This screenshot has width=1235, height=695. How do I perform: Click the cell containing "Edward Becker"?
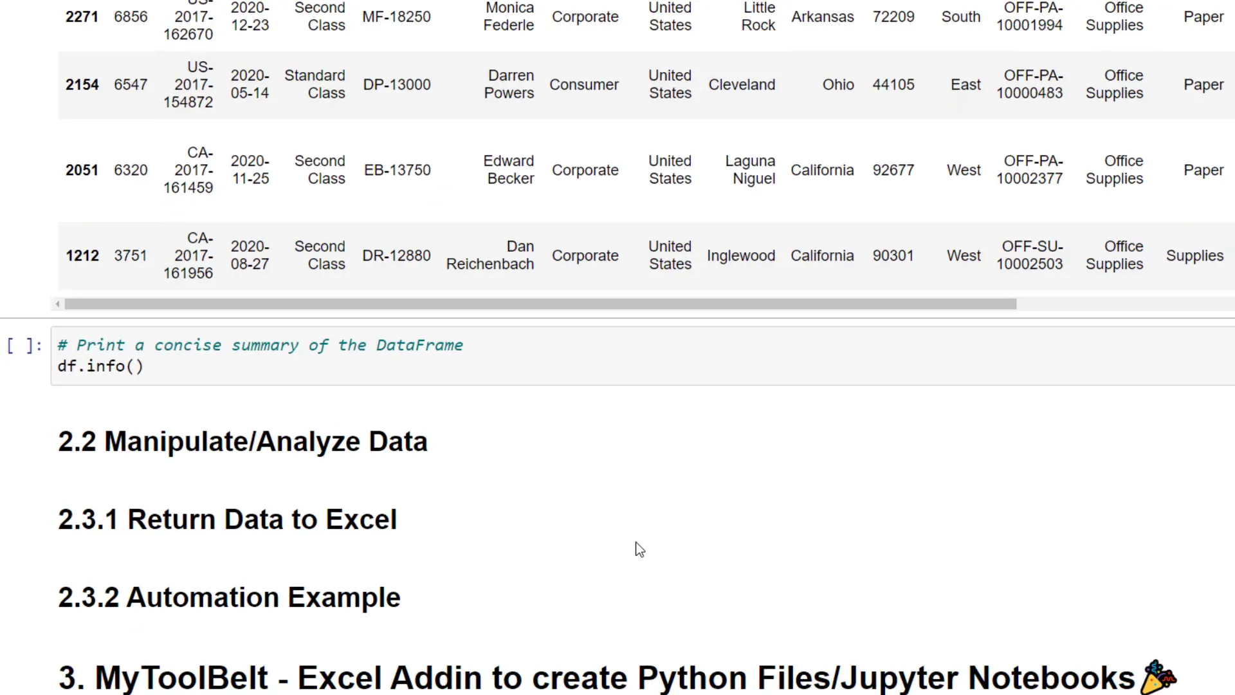pos(509,170)
